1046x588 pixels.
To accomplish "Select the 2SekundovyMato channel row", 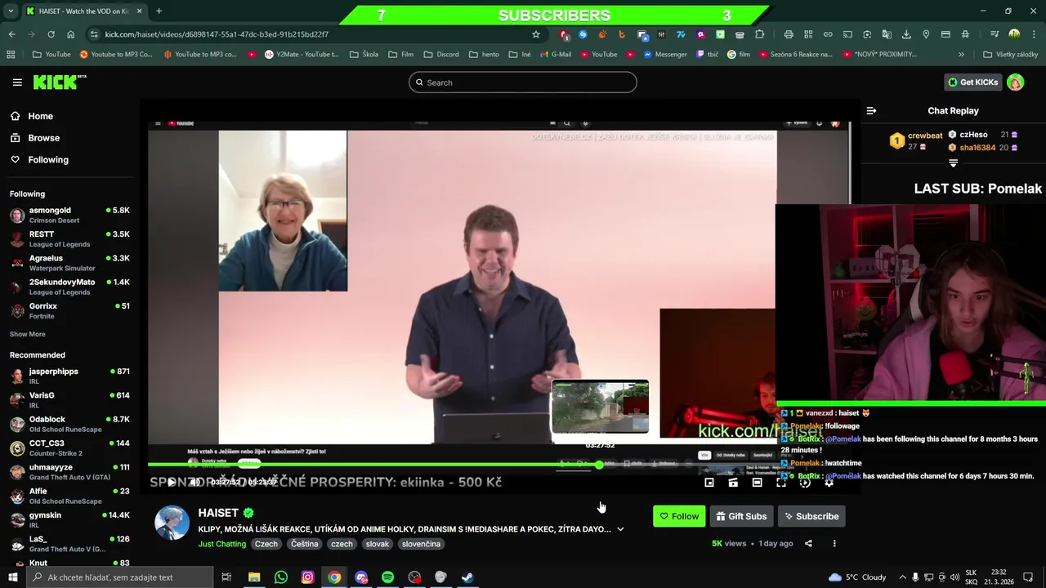I will 69,287.
